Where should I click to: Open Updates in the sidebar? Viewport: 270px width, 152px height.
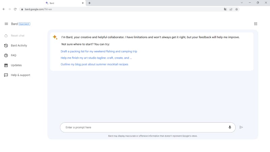coord(16,65)
